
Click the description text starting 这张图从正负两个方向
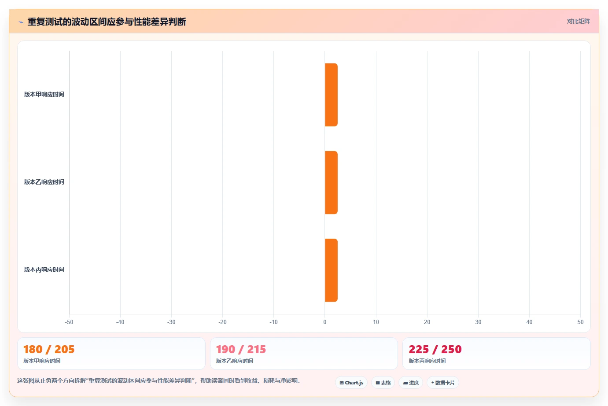160,381
